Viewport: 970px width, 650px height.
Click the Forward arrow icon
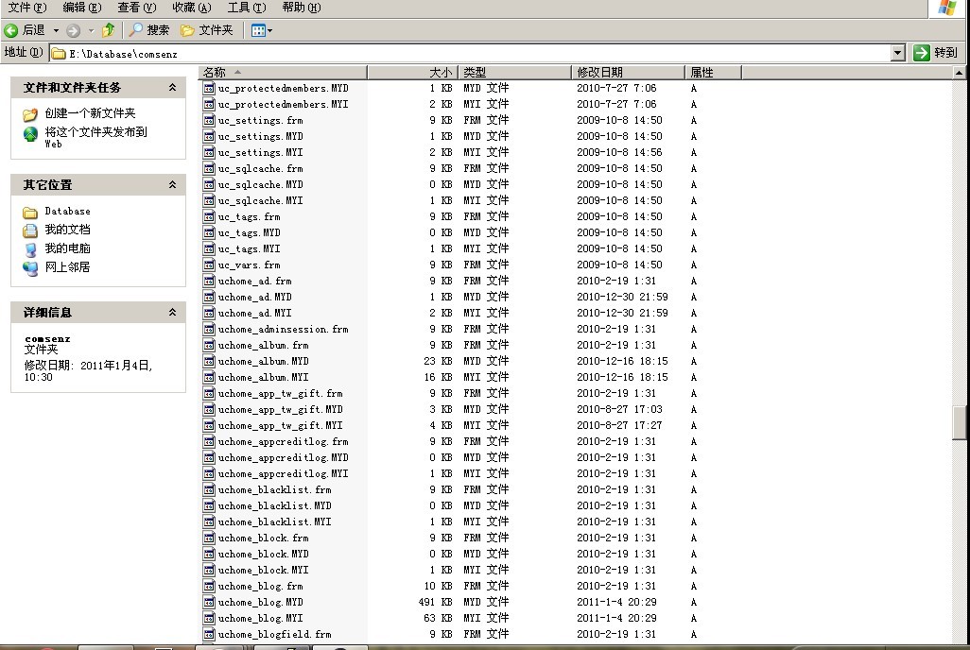73,30
